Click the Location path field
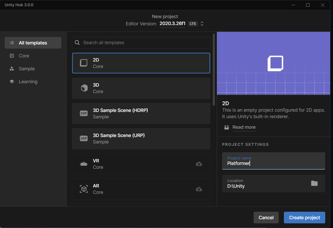 pyautogui.click(x=274, y=184)
